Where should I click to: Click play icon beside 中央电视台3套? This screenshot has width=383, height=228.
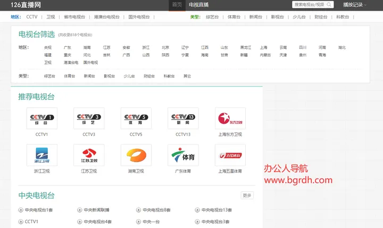[197, 222]
